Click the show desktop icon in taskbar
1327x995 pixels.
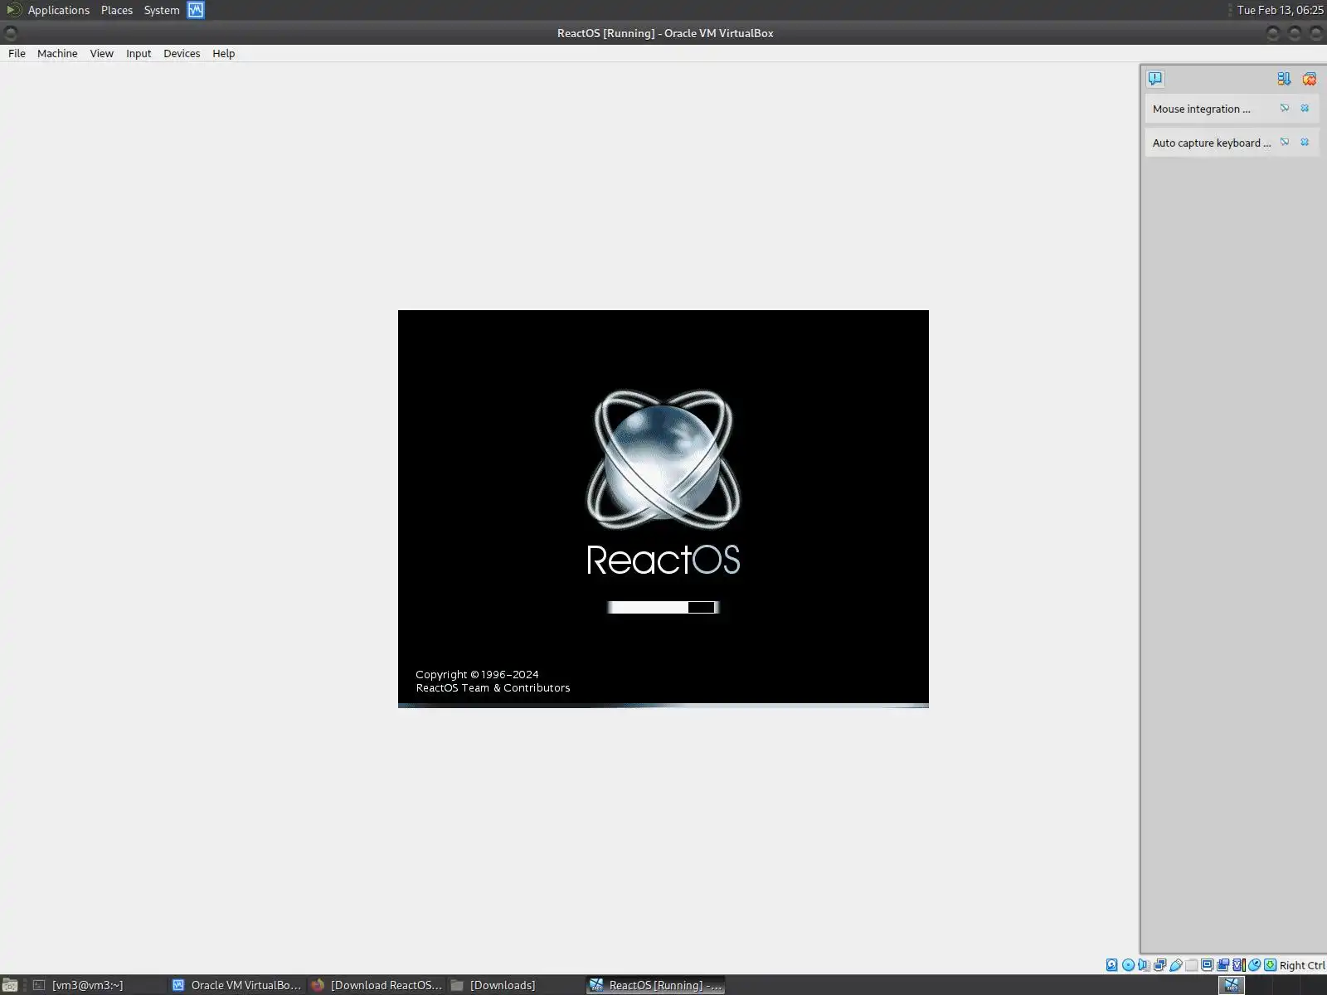(x=10, y=985)
